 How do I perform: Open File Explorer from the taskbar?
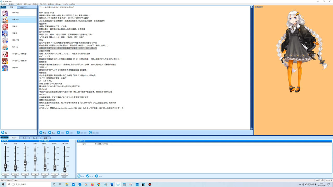click(x=67, y=185)
